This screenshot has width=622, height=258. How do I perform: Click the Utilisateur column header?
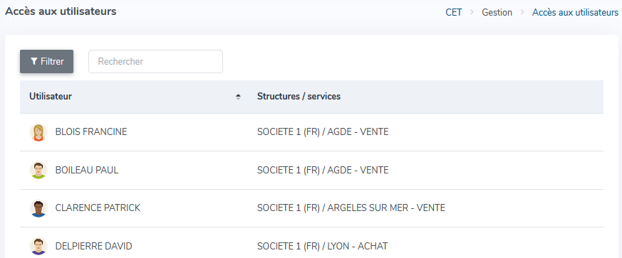[51, 96]
